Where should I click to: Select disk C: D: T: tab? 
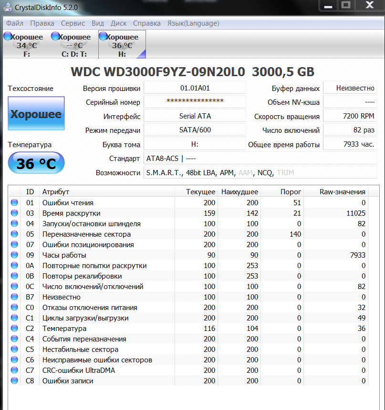74,45
